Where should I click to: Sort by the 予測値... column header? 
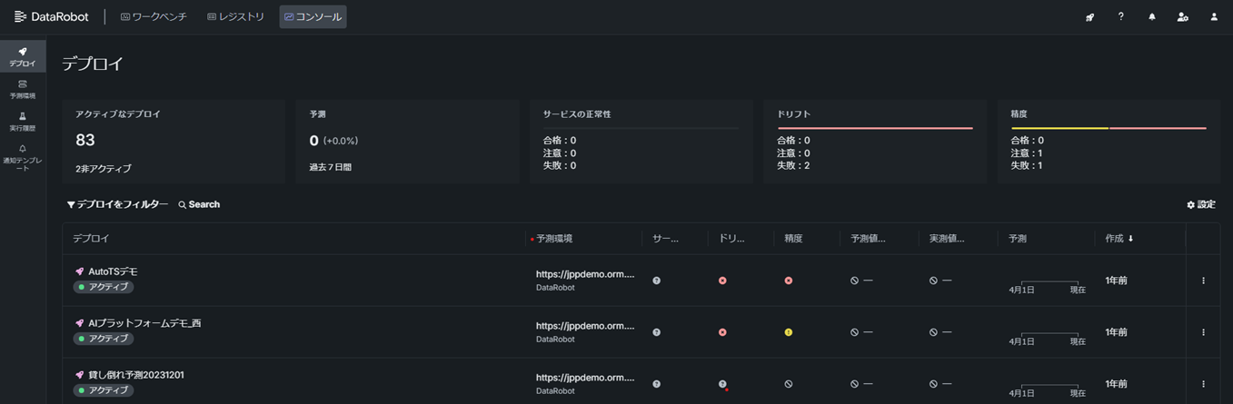coord(868,239)
